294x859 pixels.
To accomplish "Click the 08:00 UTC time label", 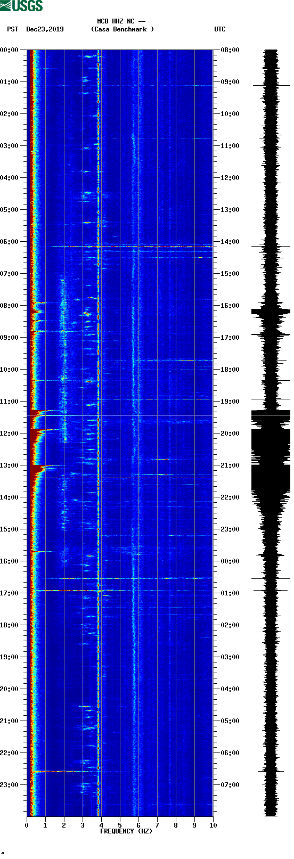I will (230, 50).
